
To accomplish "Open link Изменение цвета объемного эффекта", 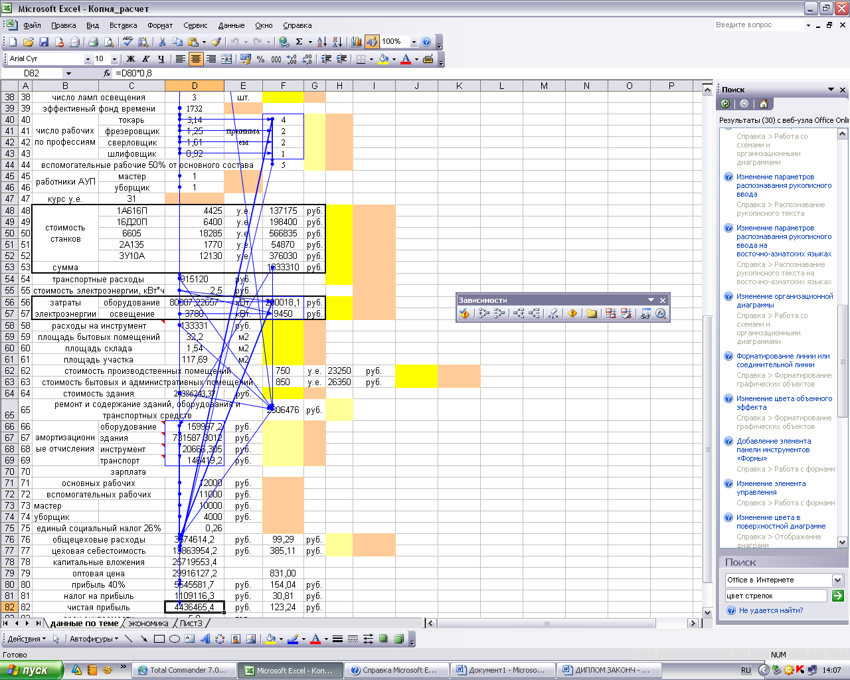I will [x=784, y=403].
